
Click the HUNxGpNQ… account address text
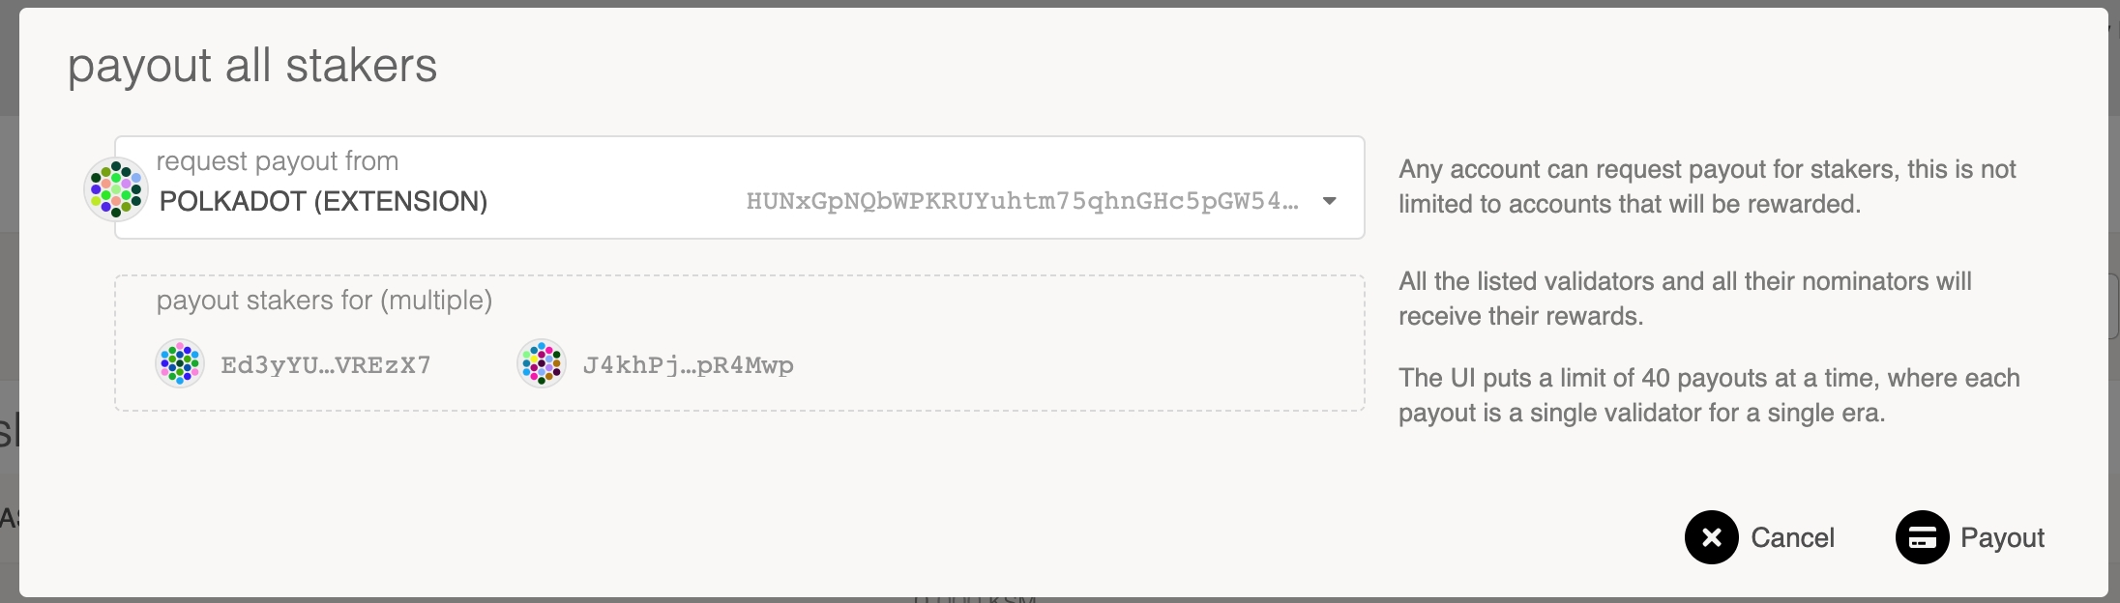tap(1021, 201)
